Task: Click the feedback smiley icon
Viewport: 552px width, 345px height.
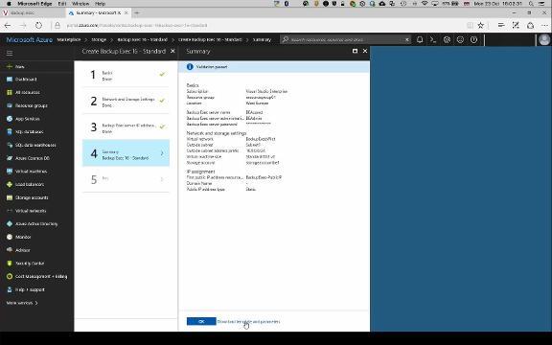Action: [460, 39]
